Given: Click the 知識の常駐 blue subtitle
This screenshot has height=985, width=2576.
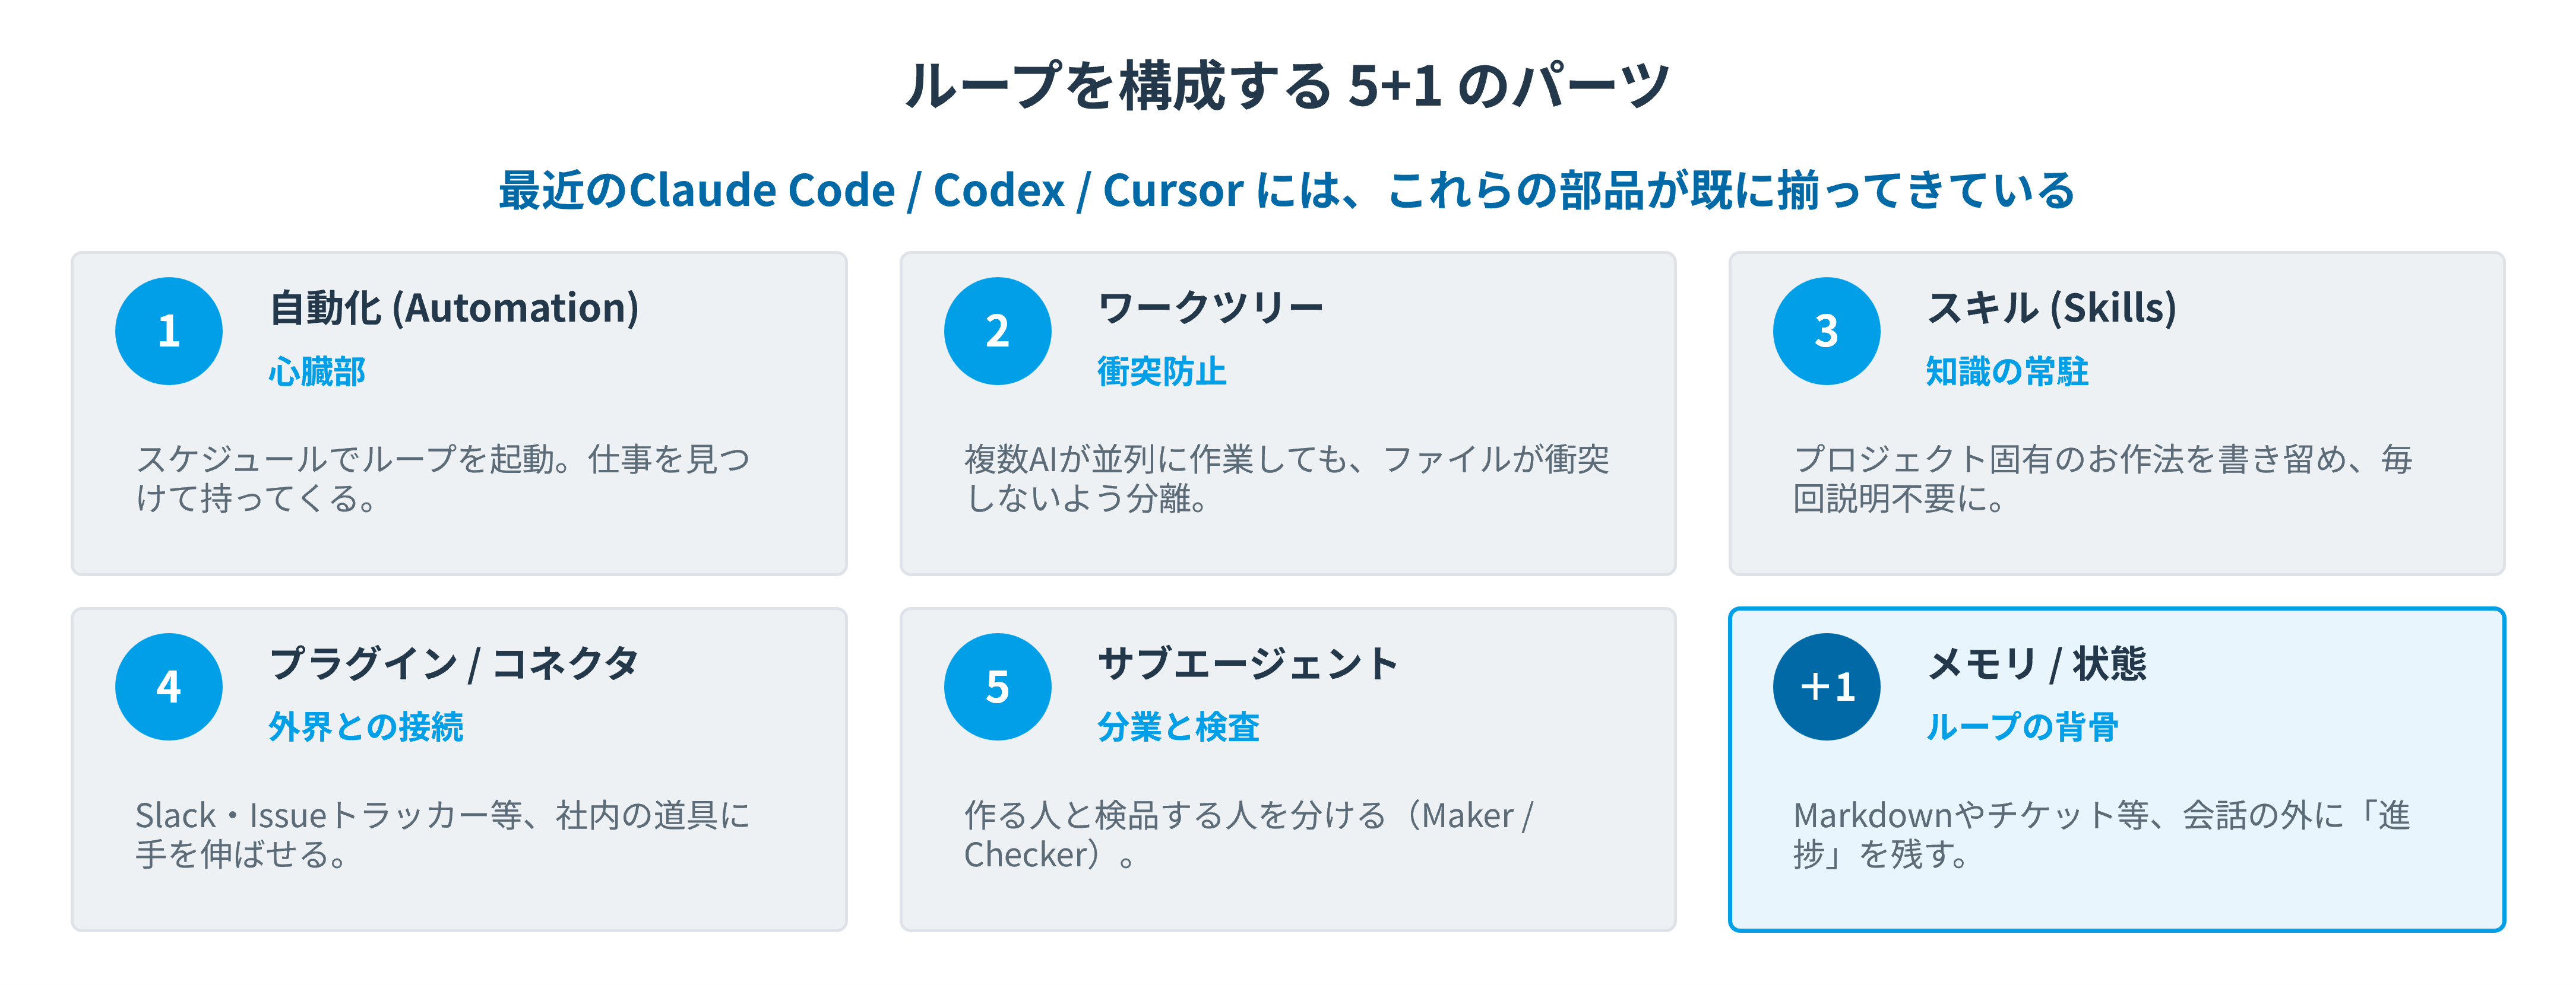Looking at the screenshot, I should pos(2007,371).
